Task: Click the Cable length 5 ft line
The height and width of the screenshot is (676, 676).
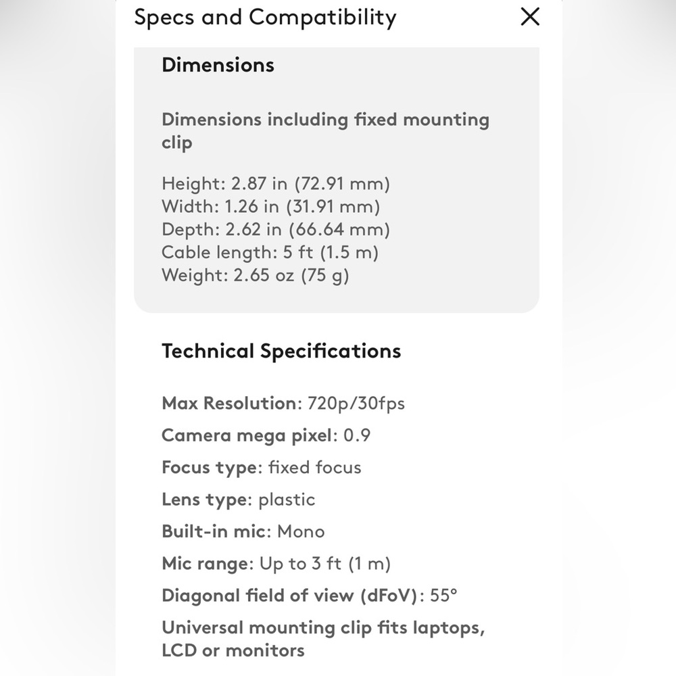Action: point(270,252)
